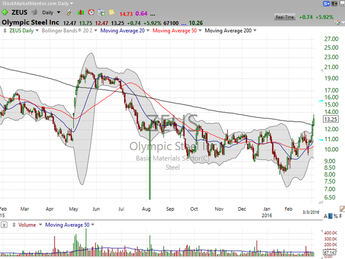Expand the Moving Average 20 dropdown

pos(148,31)
